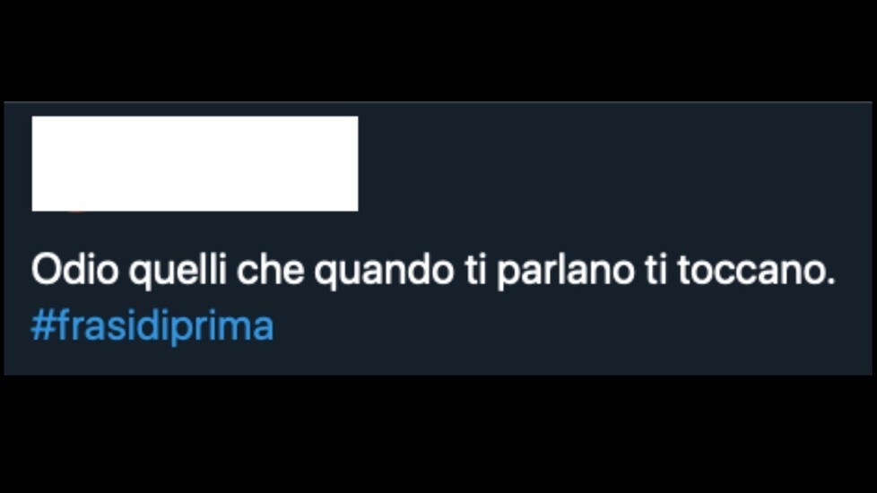This screenshot has width=877, height=493.
Task: Click the white redacted profile box
Action: (195, 164)
